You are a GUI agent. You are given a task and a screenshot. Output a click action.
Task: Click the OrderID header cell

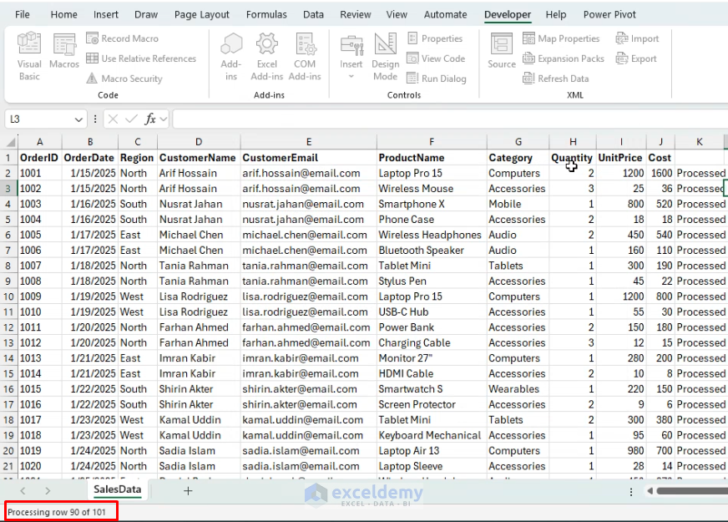click(39, 158)
